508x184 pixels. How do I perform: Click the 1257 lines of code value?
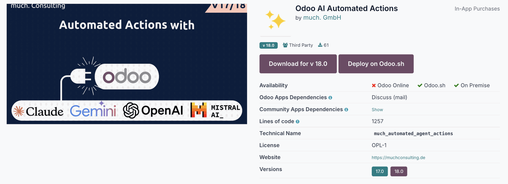point(377,121)
